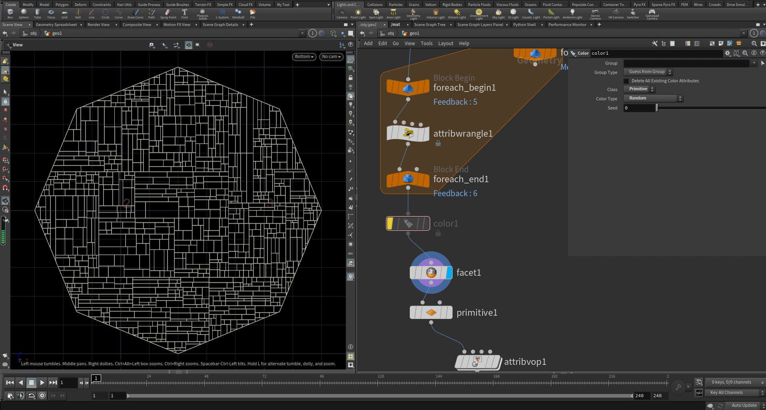Add a Sky Light from shelf
Viewport: 766px width, 410px height.
(498, 14)
